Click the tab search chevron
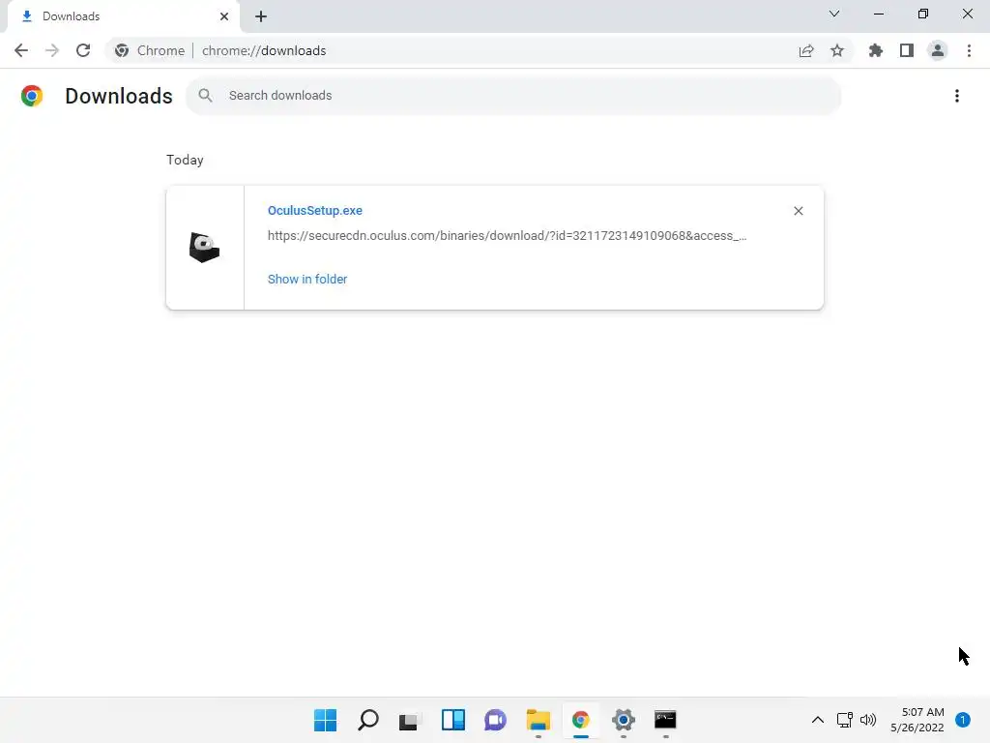This screenshot has height=743, width=990. pyautogui.click(x=834, y=14)
